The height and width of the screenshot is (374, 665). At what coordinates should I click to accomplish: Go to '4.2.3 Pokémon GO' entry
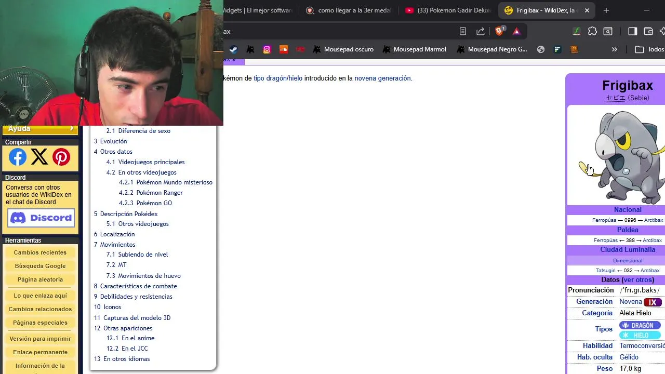click(145, 203)
